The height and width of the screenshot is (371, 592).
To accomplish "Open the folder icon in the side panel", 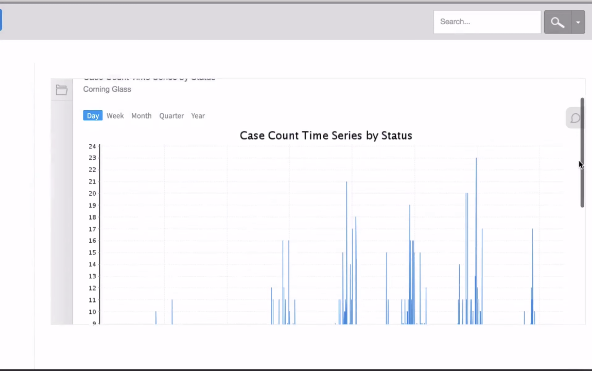I will 62,90.
